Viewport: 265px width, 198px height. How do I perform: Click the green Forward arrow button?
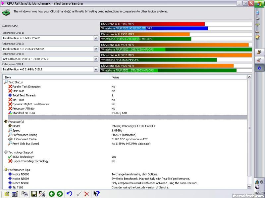[x=60, y=194]
